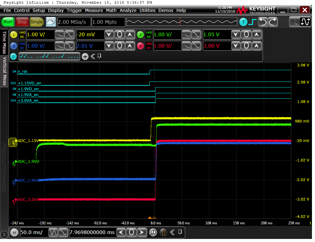Click the green Run button
315x242 pixels.
pos(8,22)
